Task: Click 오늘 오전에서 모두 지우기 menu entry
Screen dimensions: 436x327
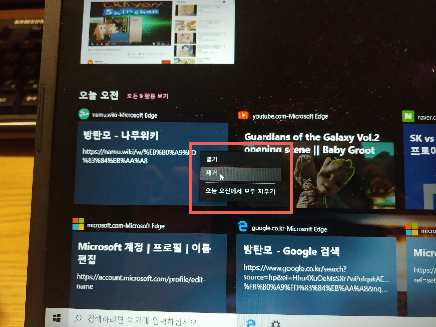Action: (x=240, y=191)
